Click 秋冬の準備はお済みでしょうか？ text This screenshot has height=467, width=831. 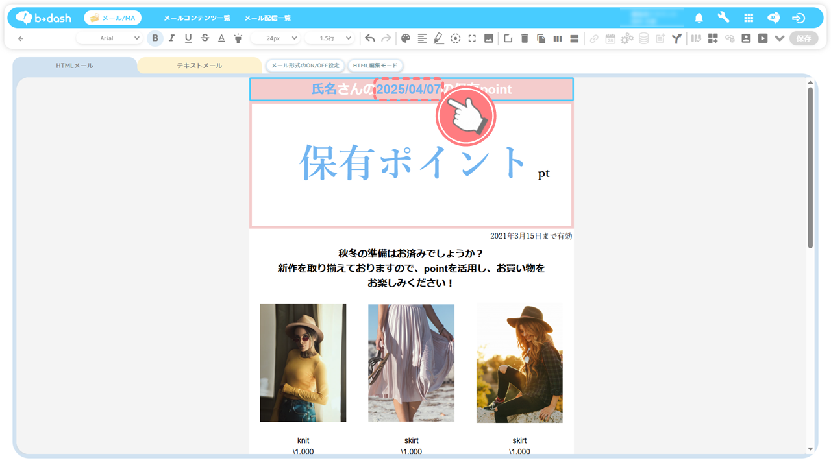tap(411, 253)
